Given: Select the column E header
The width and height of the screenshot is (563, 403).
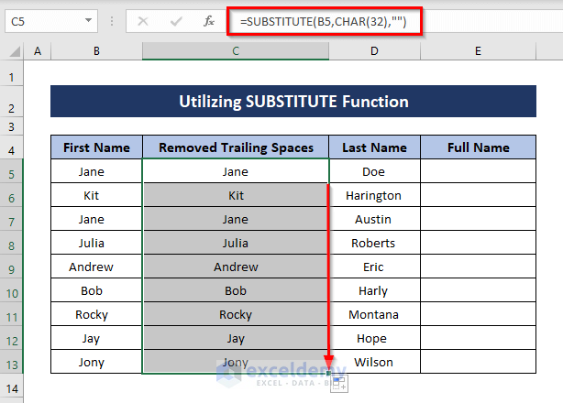Looking at the screenshot, I should (478, 52).
